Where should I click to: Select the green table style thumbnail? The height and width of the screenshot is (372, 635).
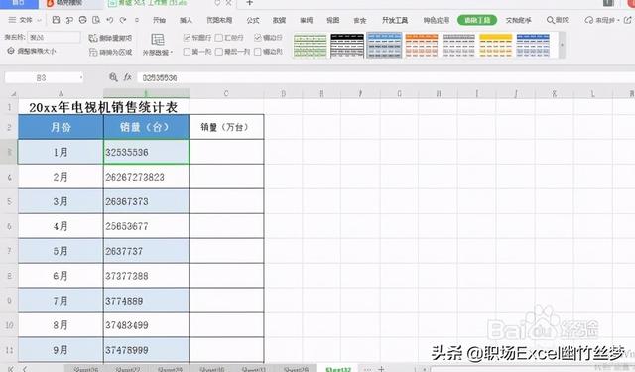(x=311, y=46)
